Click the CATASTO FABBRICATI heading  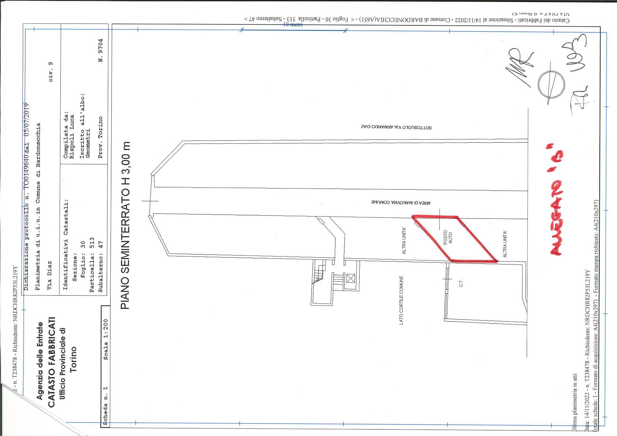(x=51, y=362)
